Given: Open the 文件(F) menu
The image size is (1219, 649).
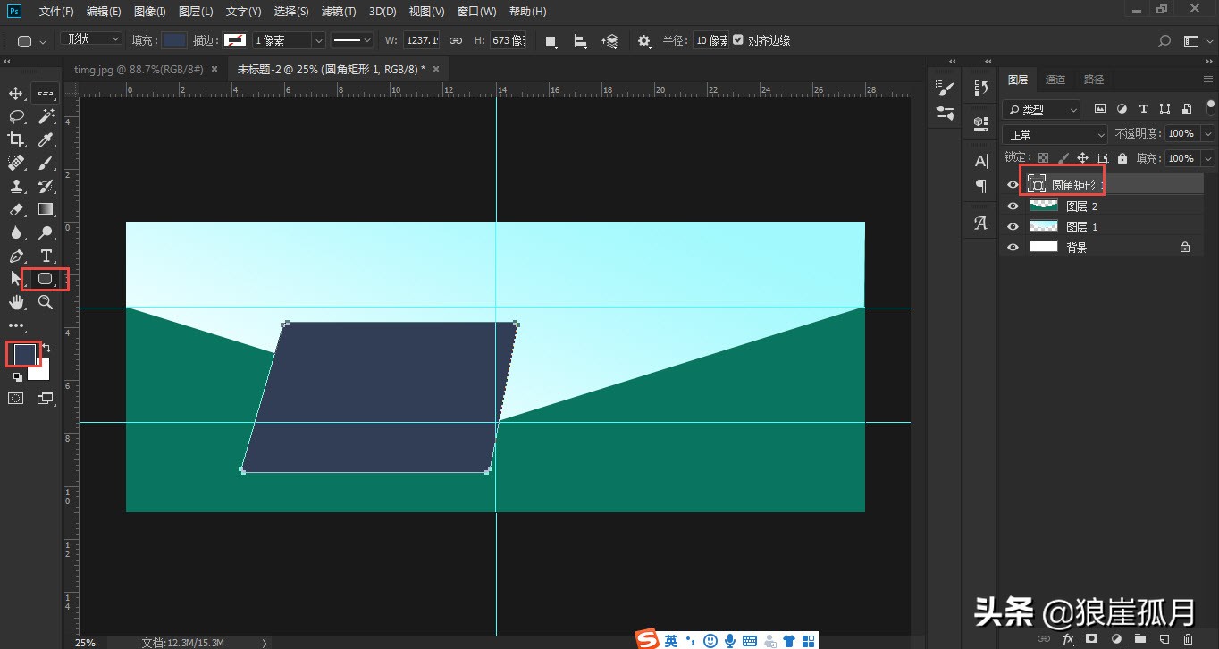Looking at the screenshot, I should 56,12.
